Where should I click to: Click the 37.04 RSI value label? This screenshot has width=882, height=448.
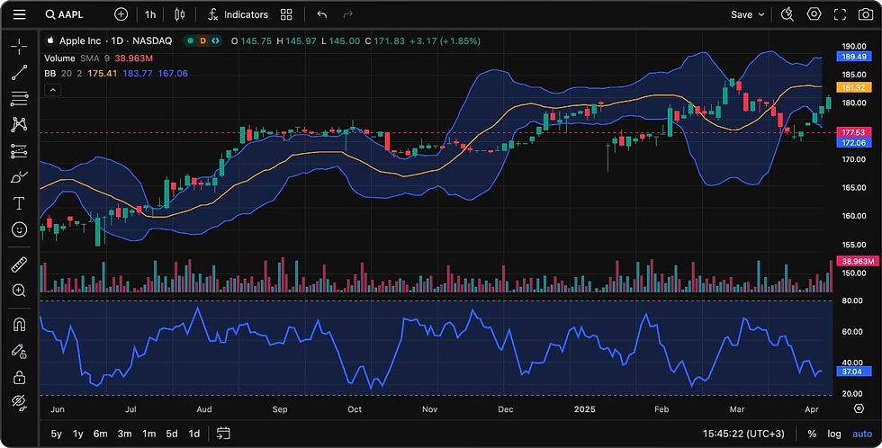[x=854, y=372]
